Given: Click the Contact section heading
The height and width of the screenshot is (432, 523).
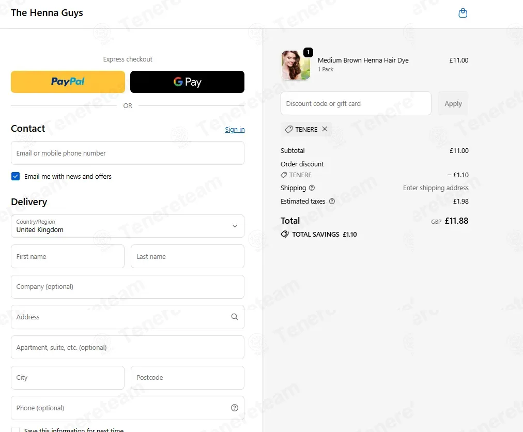Looking at the screenshot, I should [x=28, y=129].
